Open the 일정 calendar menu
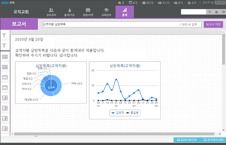Image resolution: width=226 pixels, height=145 pixels. click(133, 3)
